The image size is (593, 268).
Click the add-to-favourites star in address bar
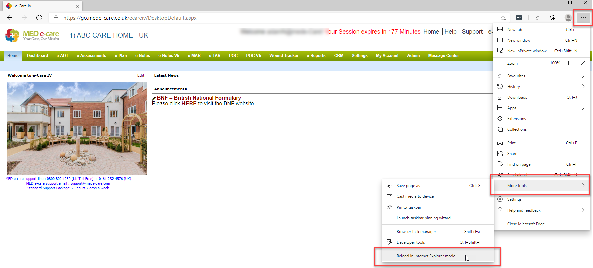[x=503, y=18]
